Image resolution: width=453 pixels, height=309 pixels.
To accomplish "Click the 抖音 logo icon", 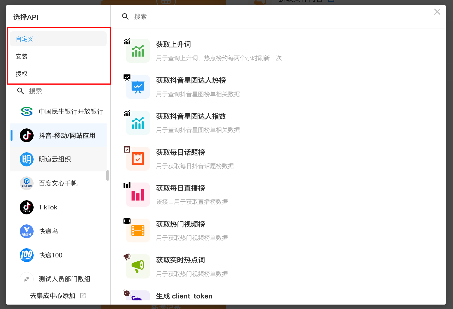I will pos(27,135).
